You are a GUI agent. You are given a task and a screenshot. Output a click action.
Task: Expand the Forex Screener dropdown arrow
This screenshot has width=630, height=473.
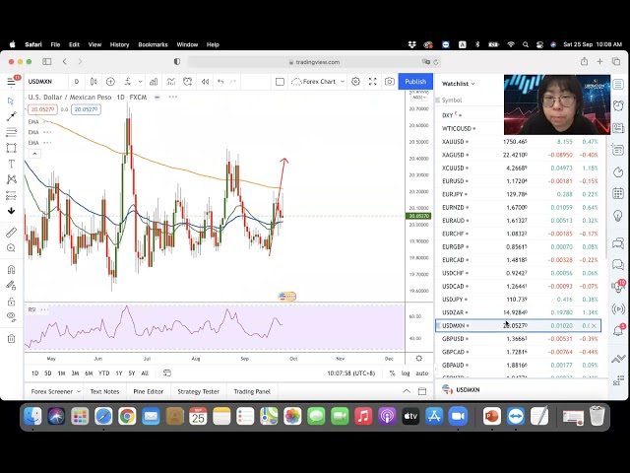(x=82, y=391)
